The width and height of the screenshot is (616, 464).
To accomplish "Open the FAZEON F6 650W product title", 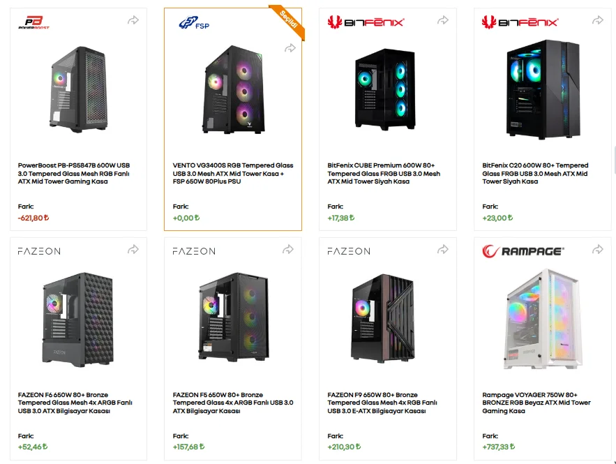I will coord(75,403).
